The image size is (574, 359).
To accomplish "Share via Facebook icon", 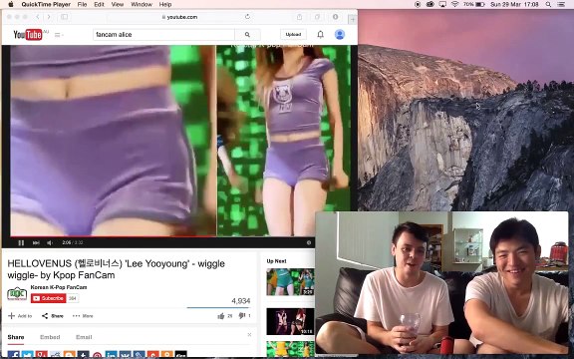I will coord(14,355).
